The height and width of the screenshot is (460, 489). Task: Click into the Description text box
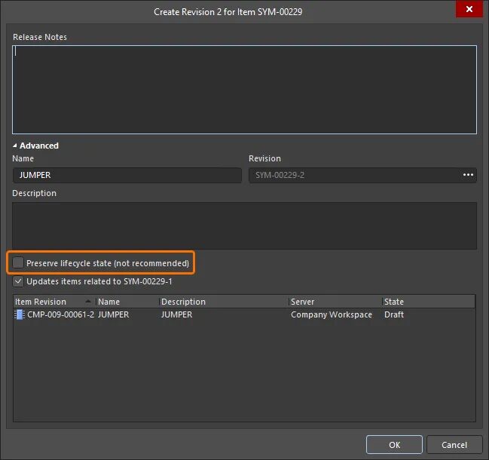(244, 225)
